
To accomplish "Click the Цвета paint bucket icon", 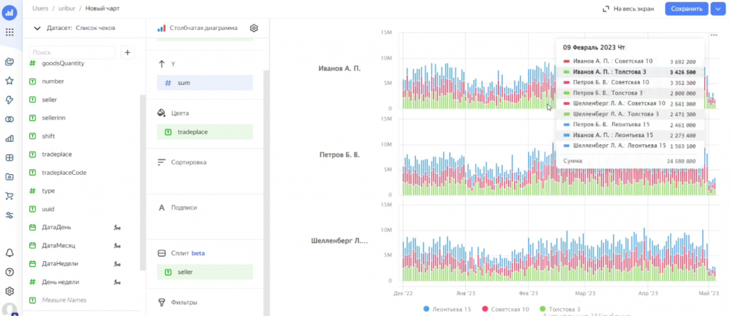I will tap(161, 113).
